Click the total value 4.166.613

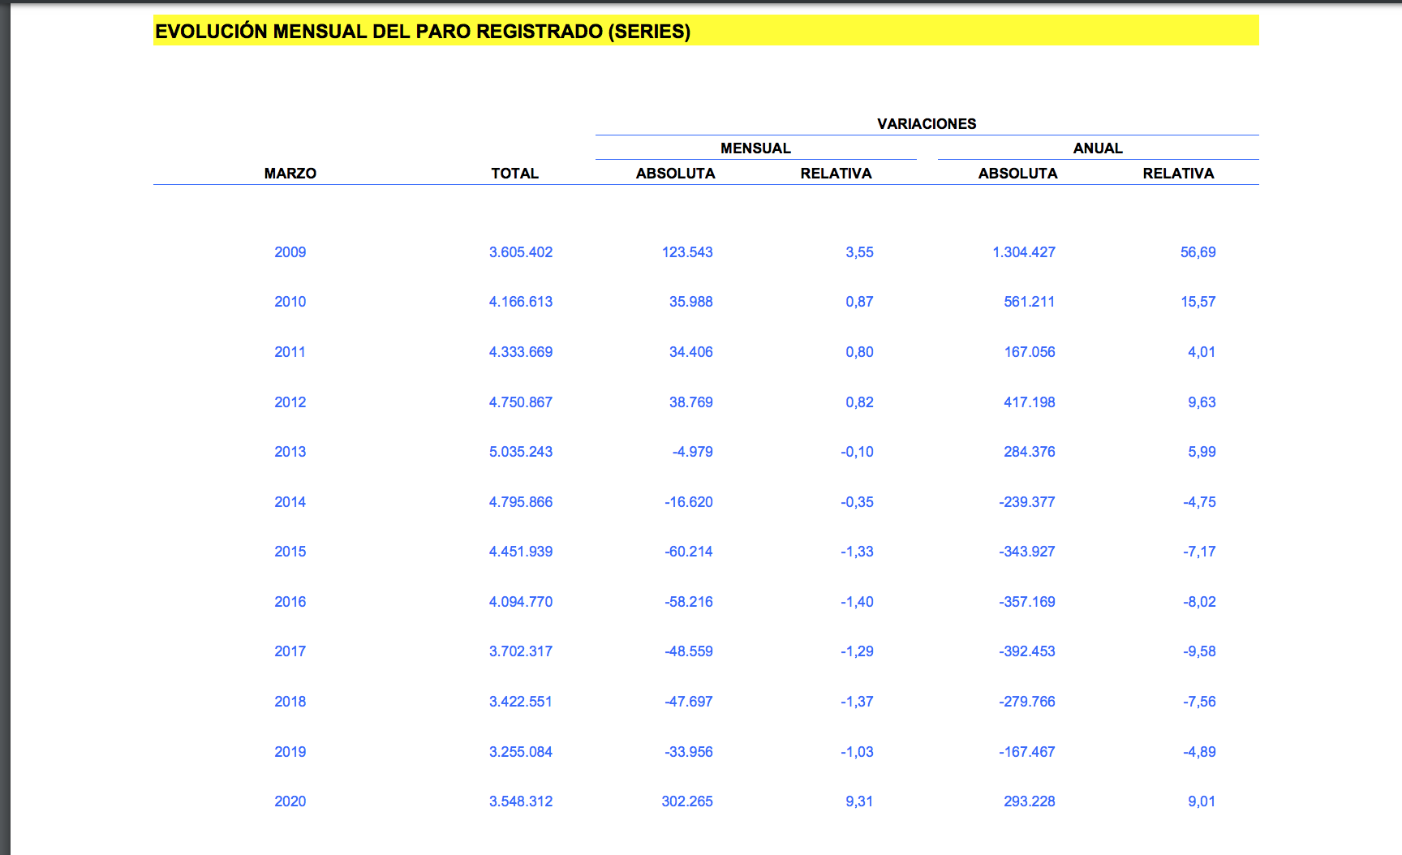[520, 302]
